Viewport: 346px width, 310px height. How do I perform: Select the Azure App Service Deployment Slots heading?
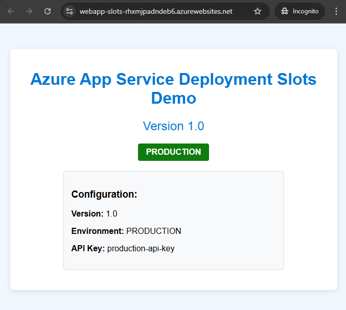click(173, 88)
